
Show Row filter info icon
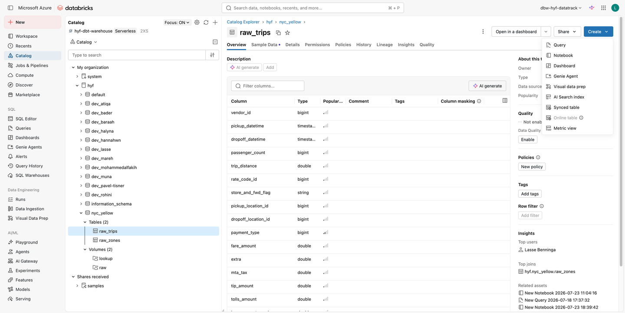coord(542,206)
